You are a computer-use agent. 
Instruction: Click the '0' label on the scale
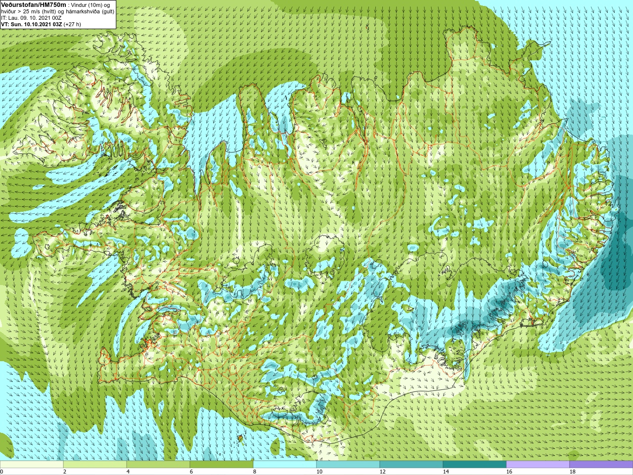(1, 472)
